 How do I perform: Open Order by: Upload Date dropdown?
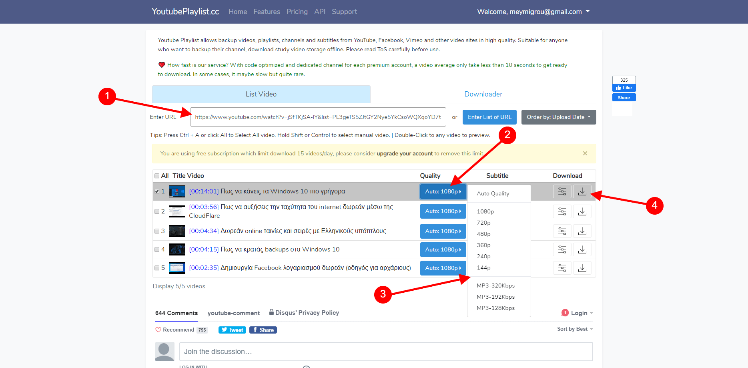point(558,117)
